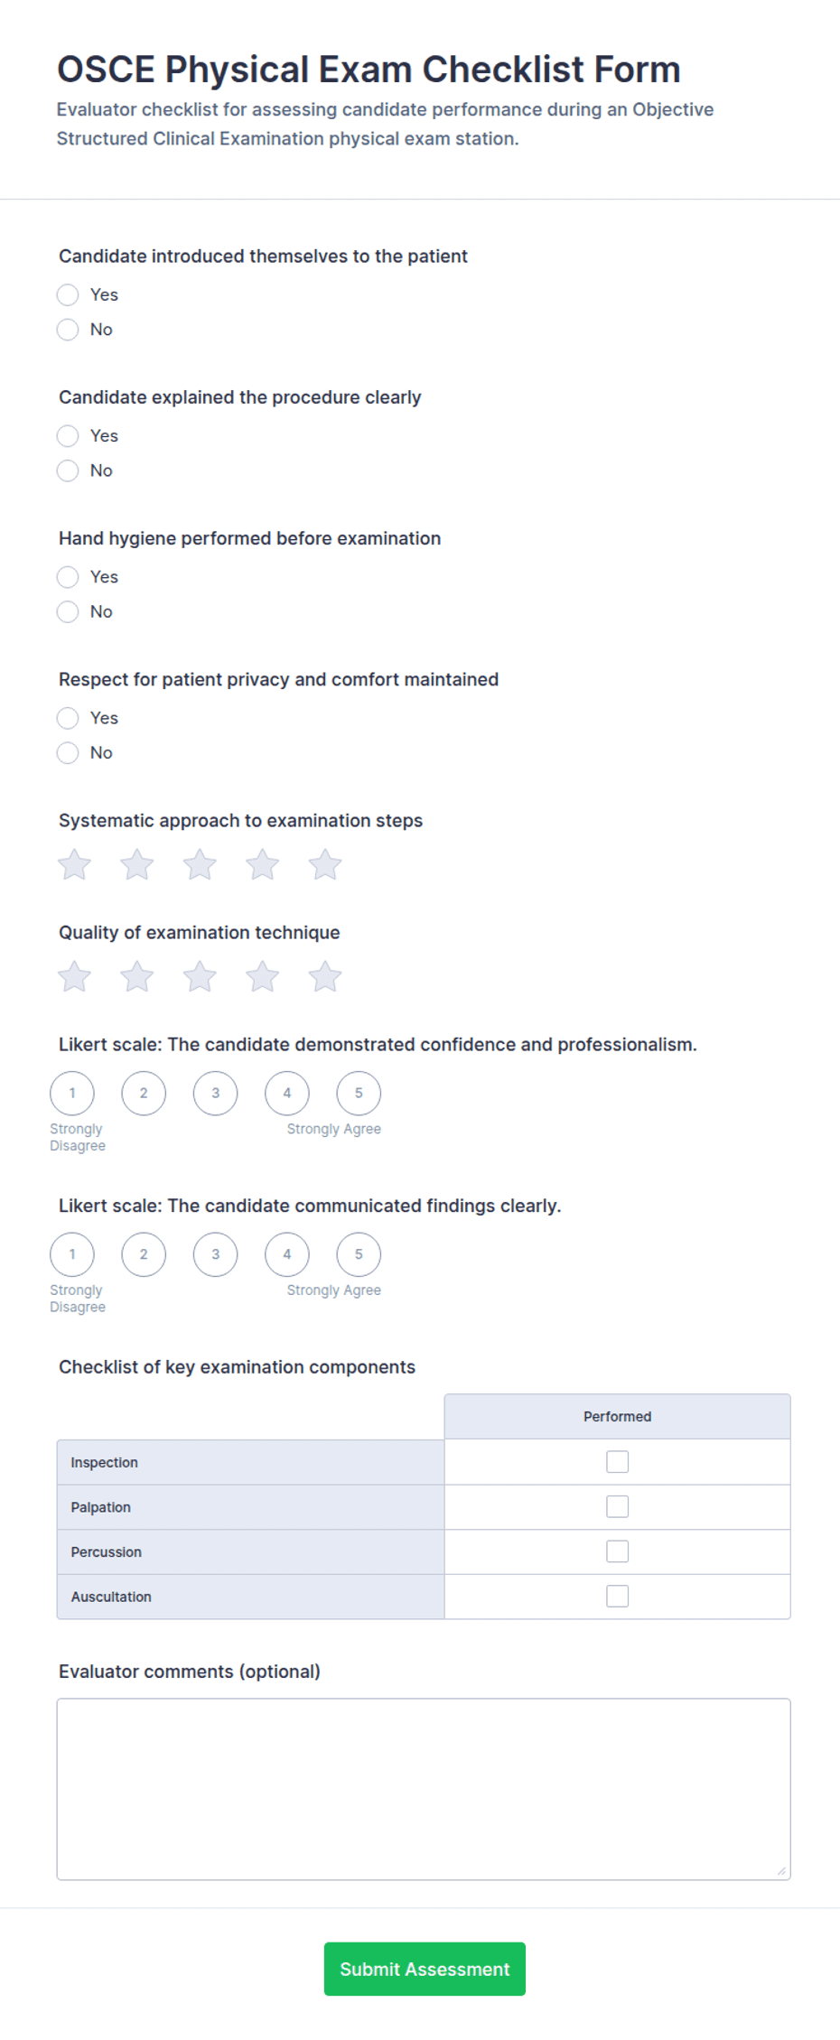
Task: Choose 5 on confidence and professionalism scale
Action: 359,1093
